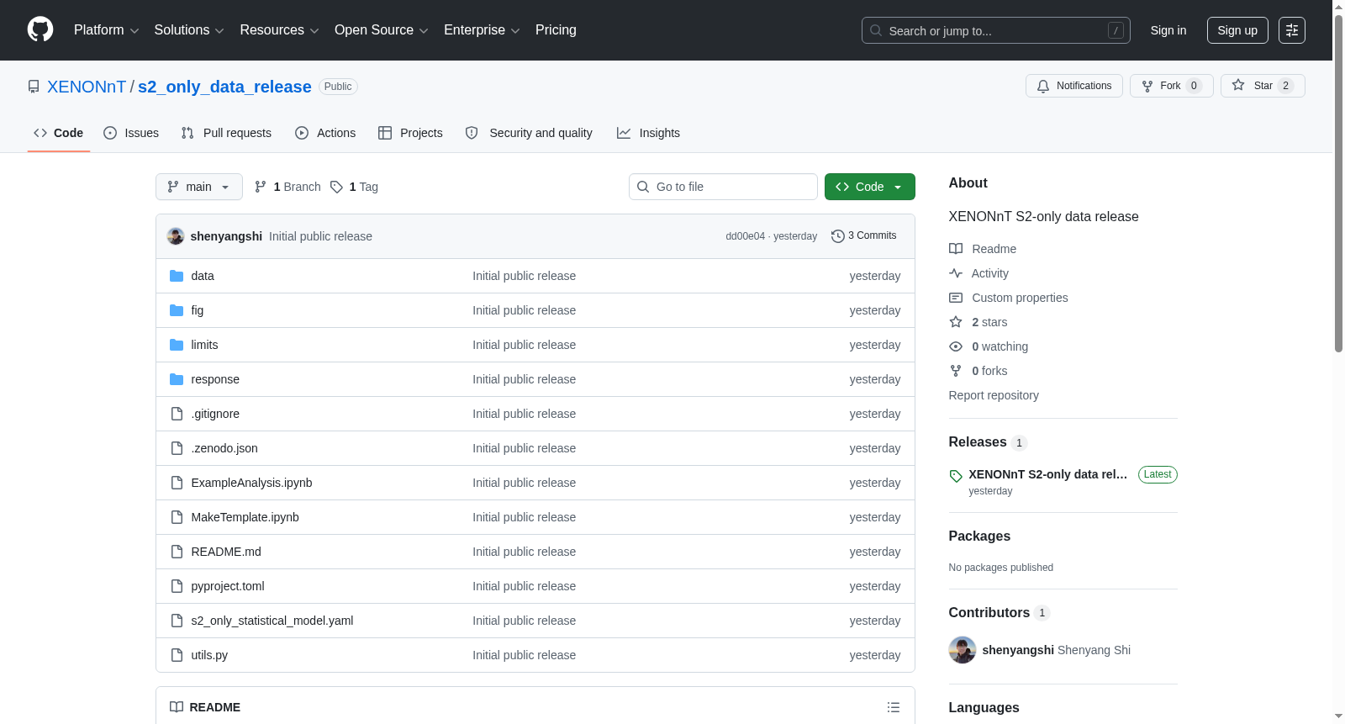
Task: Open the main branch selector dropdown
Action: [199, 187]
